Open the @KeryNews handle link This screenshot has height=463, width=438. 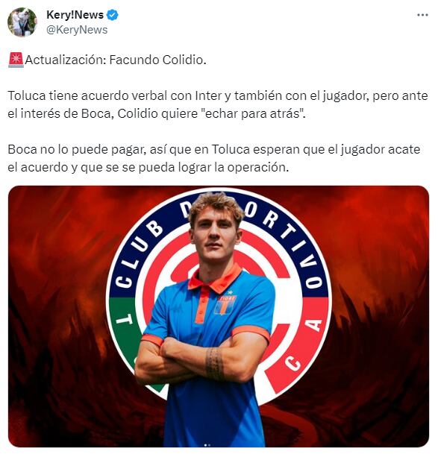(77, 30)
